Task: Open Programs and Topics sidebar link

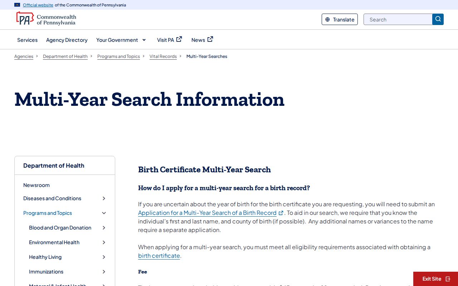Action: 48,213
